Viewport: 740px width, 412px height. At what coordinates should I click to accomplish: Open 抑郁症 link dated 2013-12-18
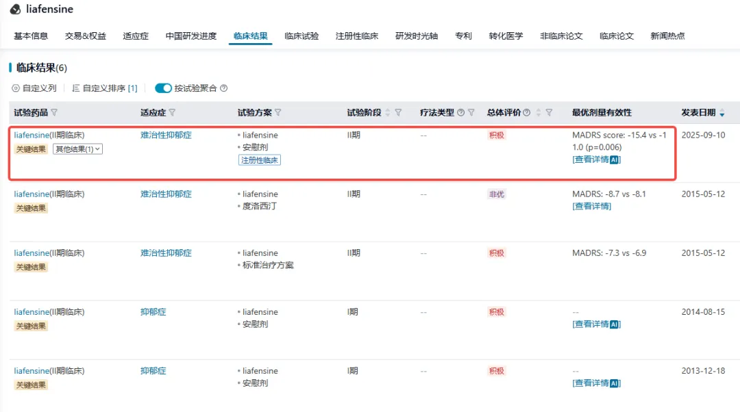point(153,370)
